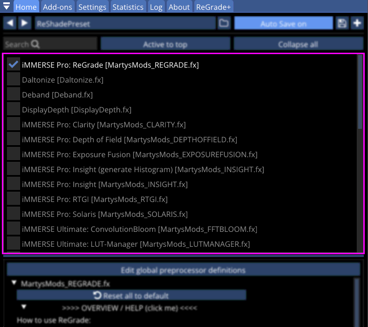This screenshot has height=327, width=368.
Task: Select the Deband [Deband.fx] label
Action: [57, 95]
